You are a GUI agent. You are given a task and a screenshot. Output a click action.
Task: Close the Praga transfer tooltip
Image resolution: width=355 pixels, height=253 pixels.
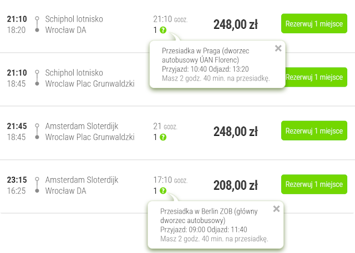point(278,48)
